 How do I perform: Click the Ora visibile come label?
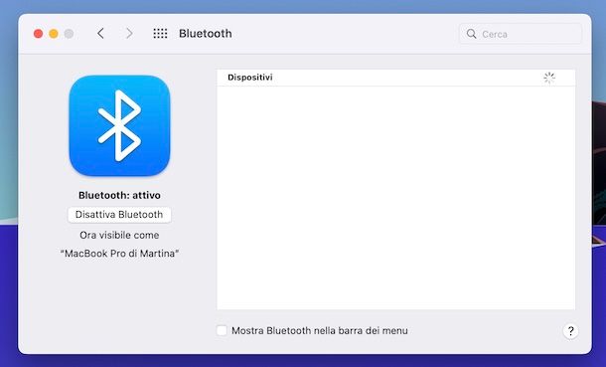[119, 235]
